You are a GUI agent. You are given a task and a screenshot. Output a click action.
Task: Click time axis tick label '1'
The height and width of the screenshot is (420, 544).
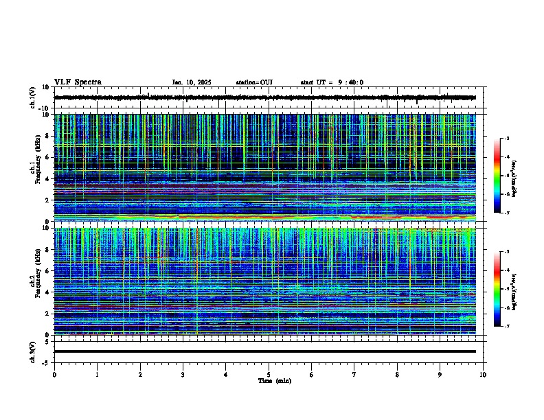click(97, 375)
